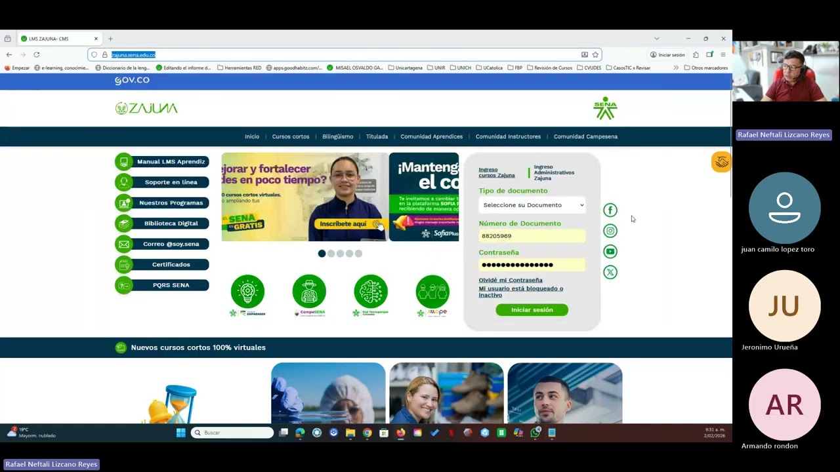Open Soporte en línea button
This screenshot has width=840, height=472.
[162, 182]
